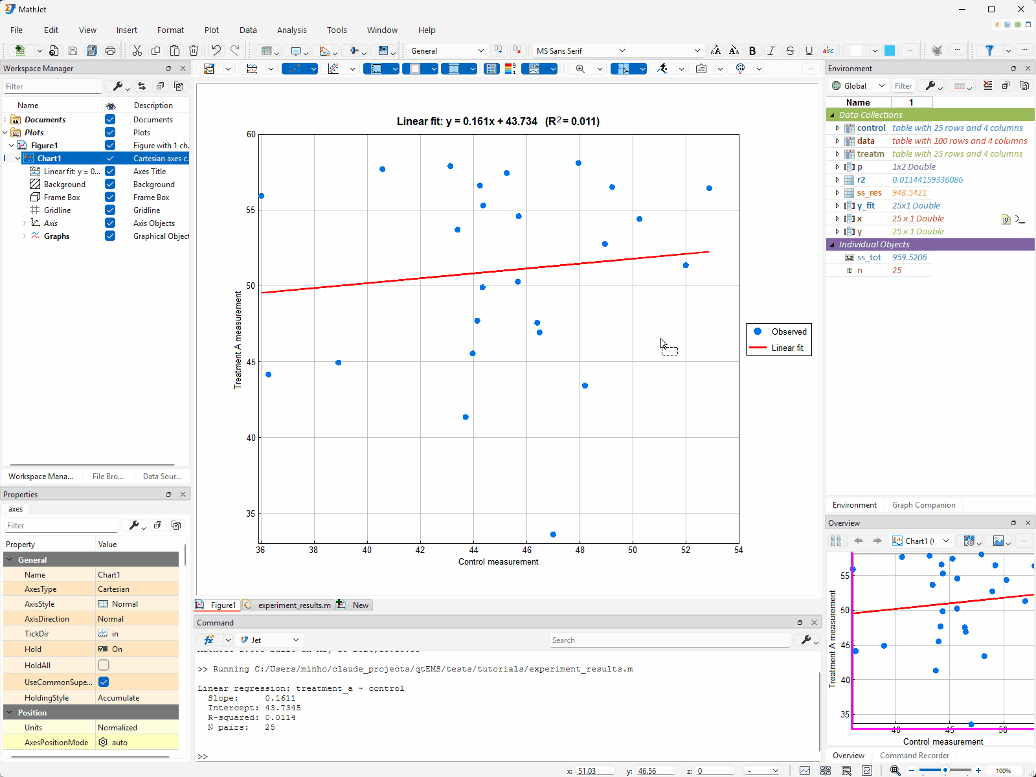Click the color legend scale icon
Image resolution: width=1036 pixels, height=777 pixels.
(510, 69)
